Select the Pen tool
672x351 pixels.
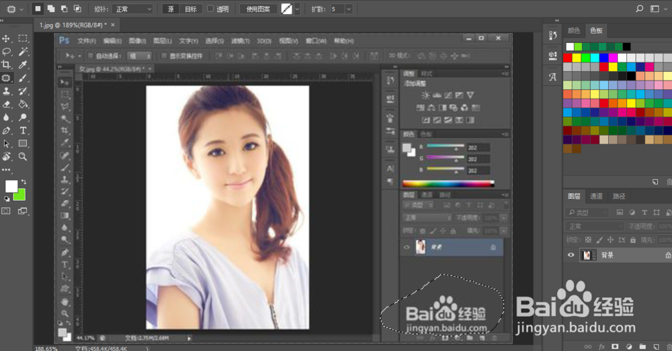(6, 131)
